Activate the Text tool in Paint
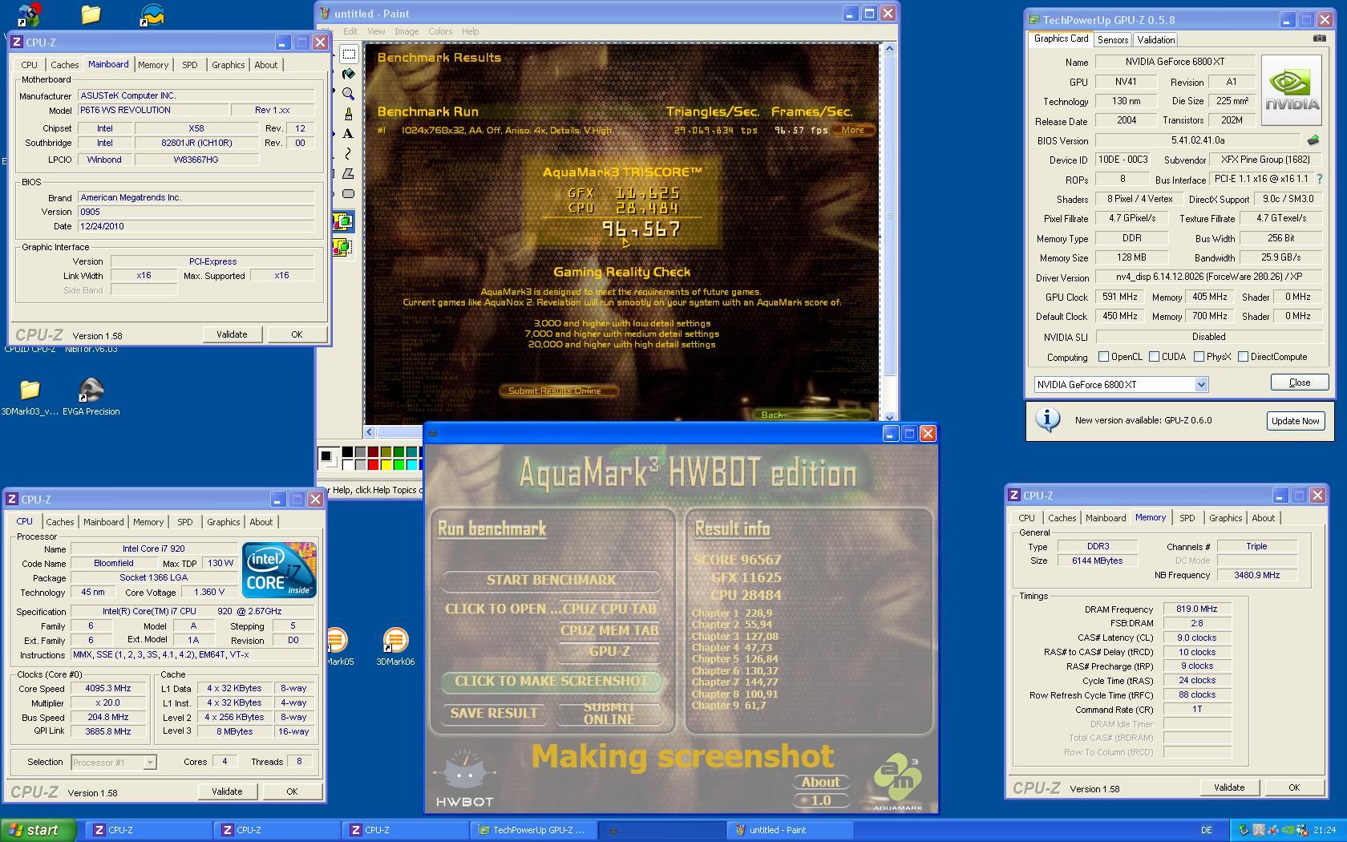 click(x=349, y=134)
